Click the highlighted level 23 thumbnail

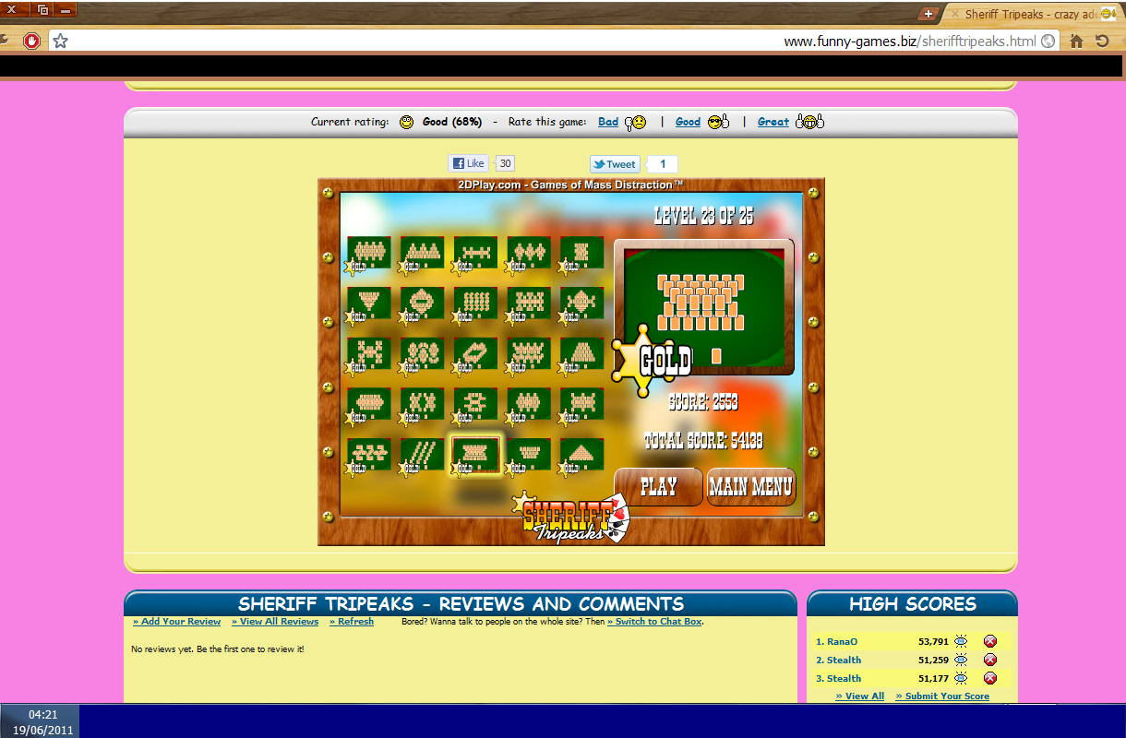click(x=475, y=455)
